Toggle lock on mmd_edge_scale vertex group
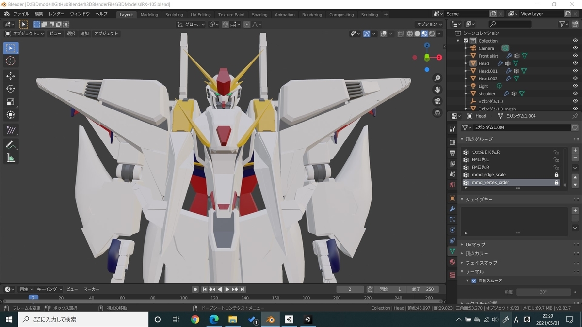This screenshot has width=582, height=327. 556,175
